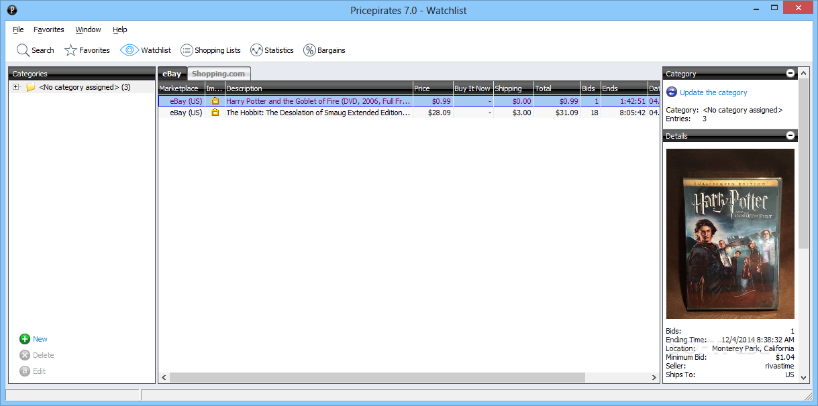The height and width of the screenshot is (406, 818).
Task: Click the Pricepirates app logo icon
Action: (12, 10)
